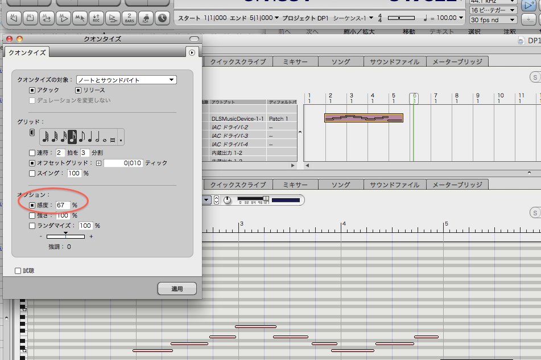Toggle the 感度 sensitivity checkbox
Image resolution: width=541 pixels, height=360 pixels.
[32, 205]
